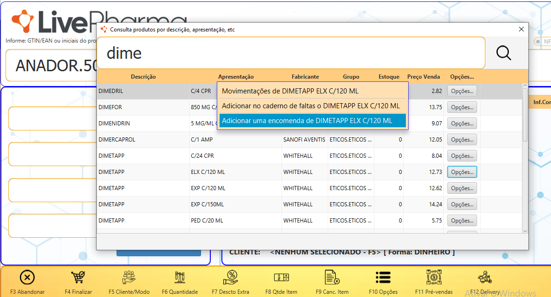
Task: Click the product search field containing dime
Action: point(291,53)
